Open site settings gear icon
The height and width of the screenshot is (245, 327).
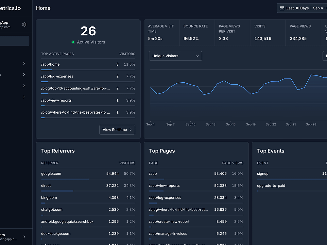click(x=24, y=24)
